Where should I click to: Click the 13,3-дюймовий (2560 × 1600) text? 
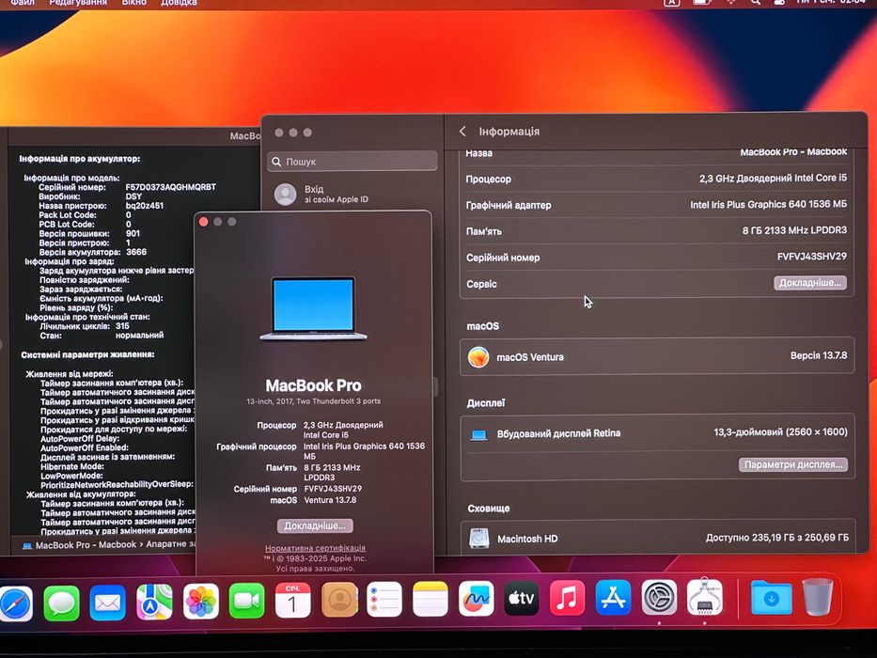click(x=781, y=432)
